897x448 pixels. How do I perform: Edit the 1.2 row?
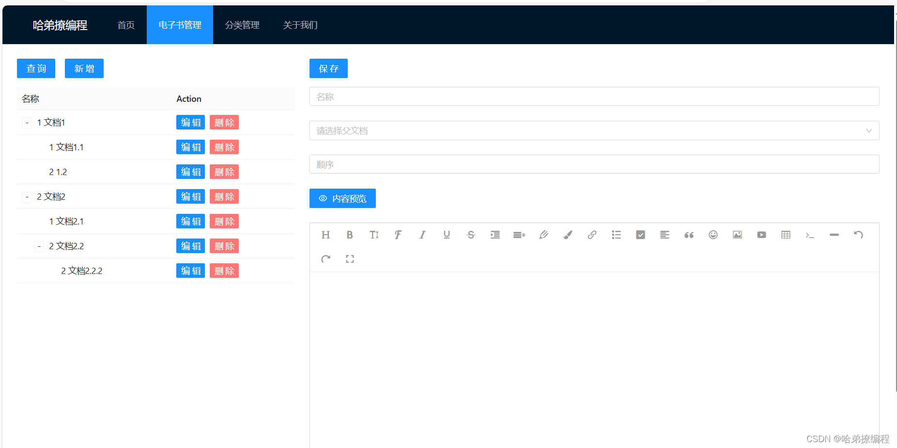[x=190, y=172]
